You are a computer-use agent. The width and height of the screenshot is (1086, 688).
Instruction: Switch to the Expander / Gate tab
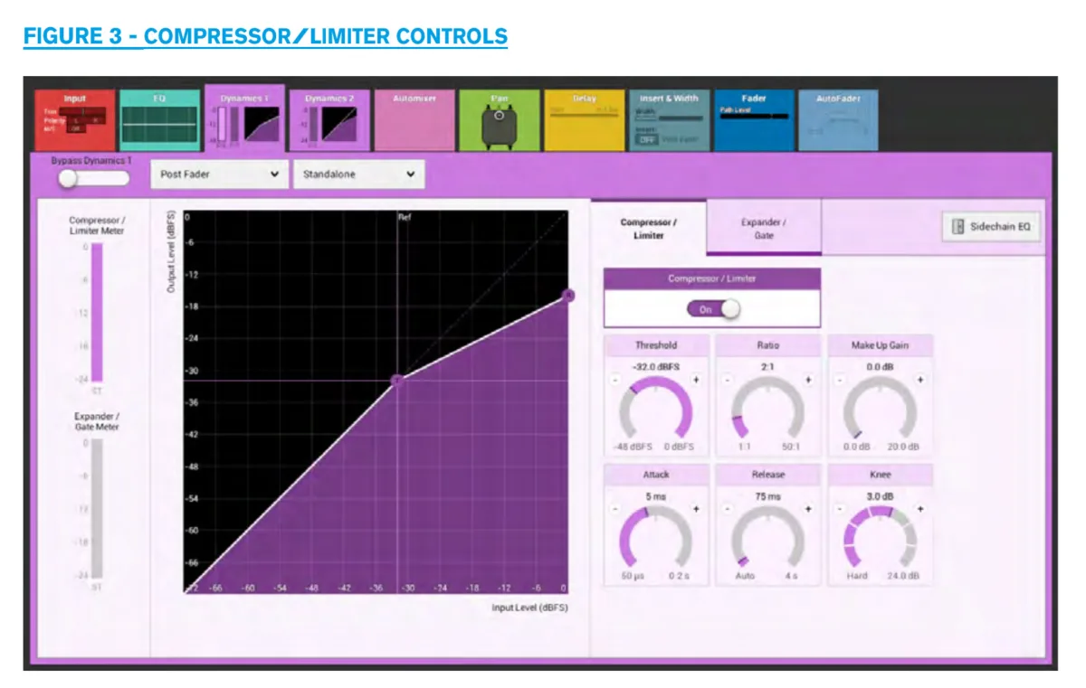coord(764,228)
